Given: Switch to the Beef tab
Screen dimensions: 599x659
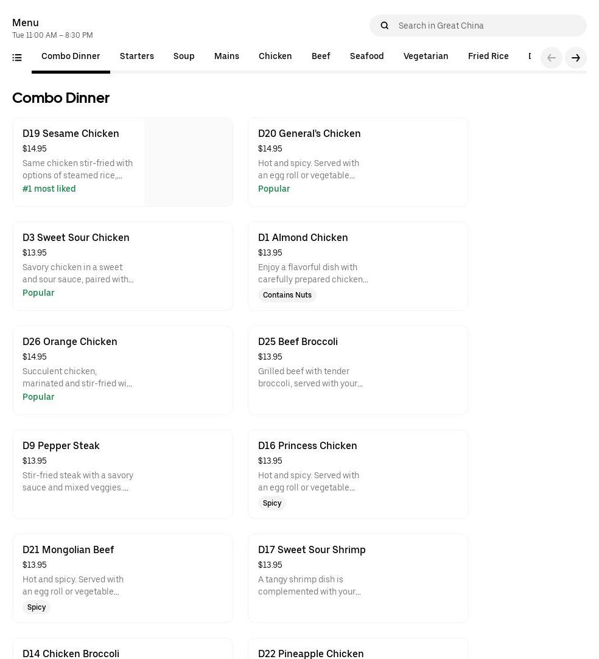Looking at the screenshot, I should click(321, 57).
